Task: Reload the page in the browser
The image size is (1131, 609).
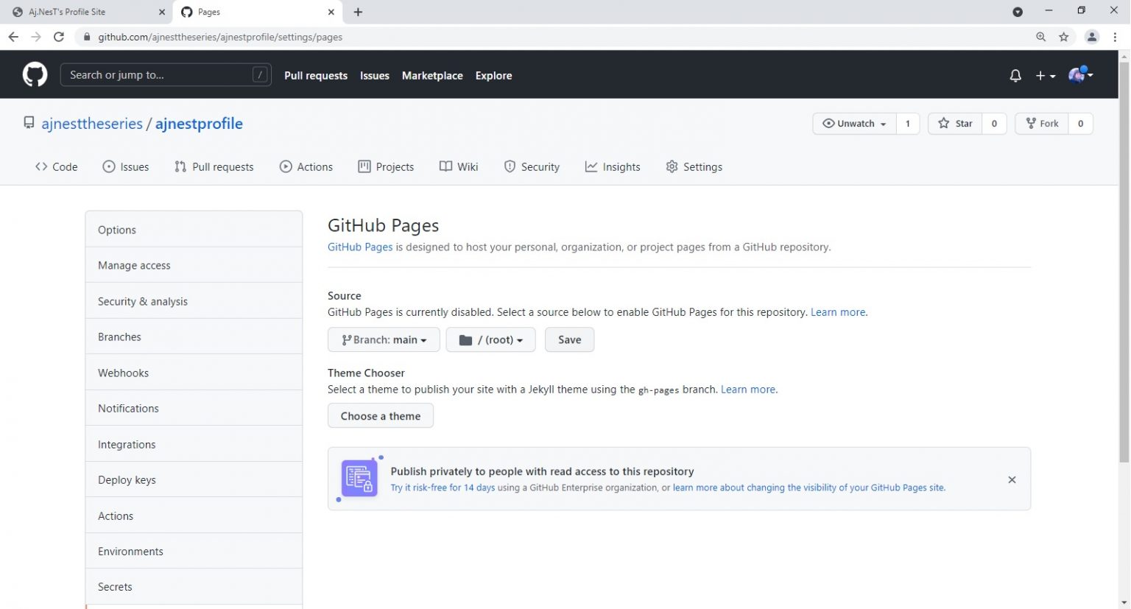Action: tap(59, 37)
